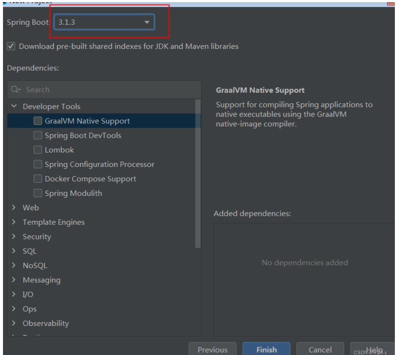Select the Docker Compose Support row label
The image size is (397, 355).
(x=91, y=179)
